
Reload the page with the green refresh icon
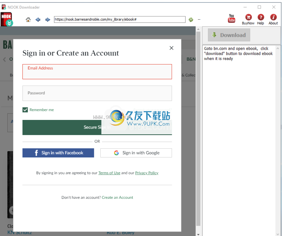(x=191, y=19)
